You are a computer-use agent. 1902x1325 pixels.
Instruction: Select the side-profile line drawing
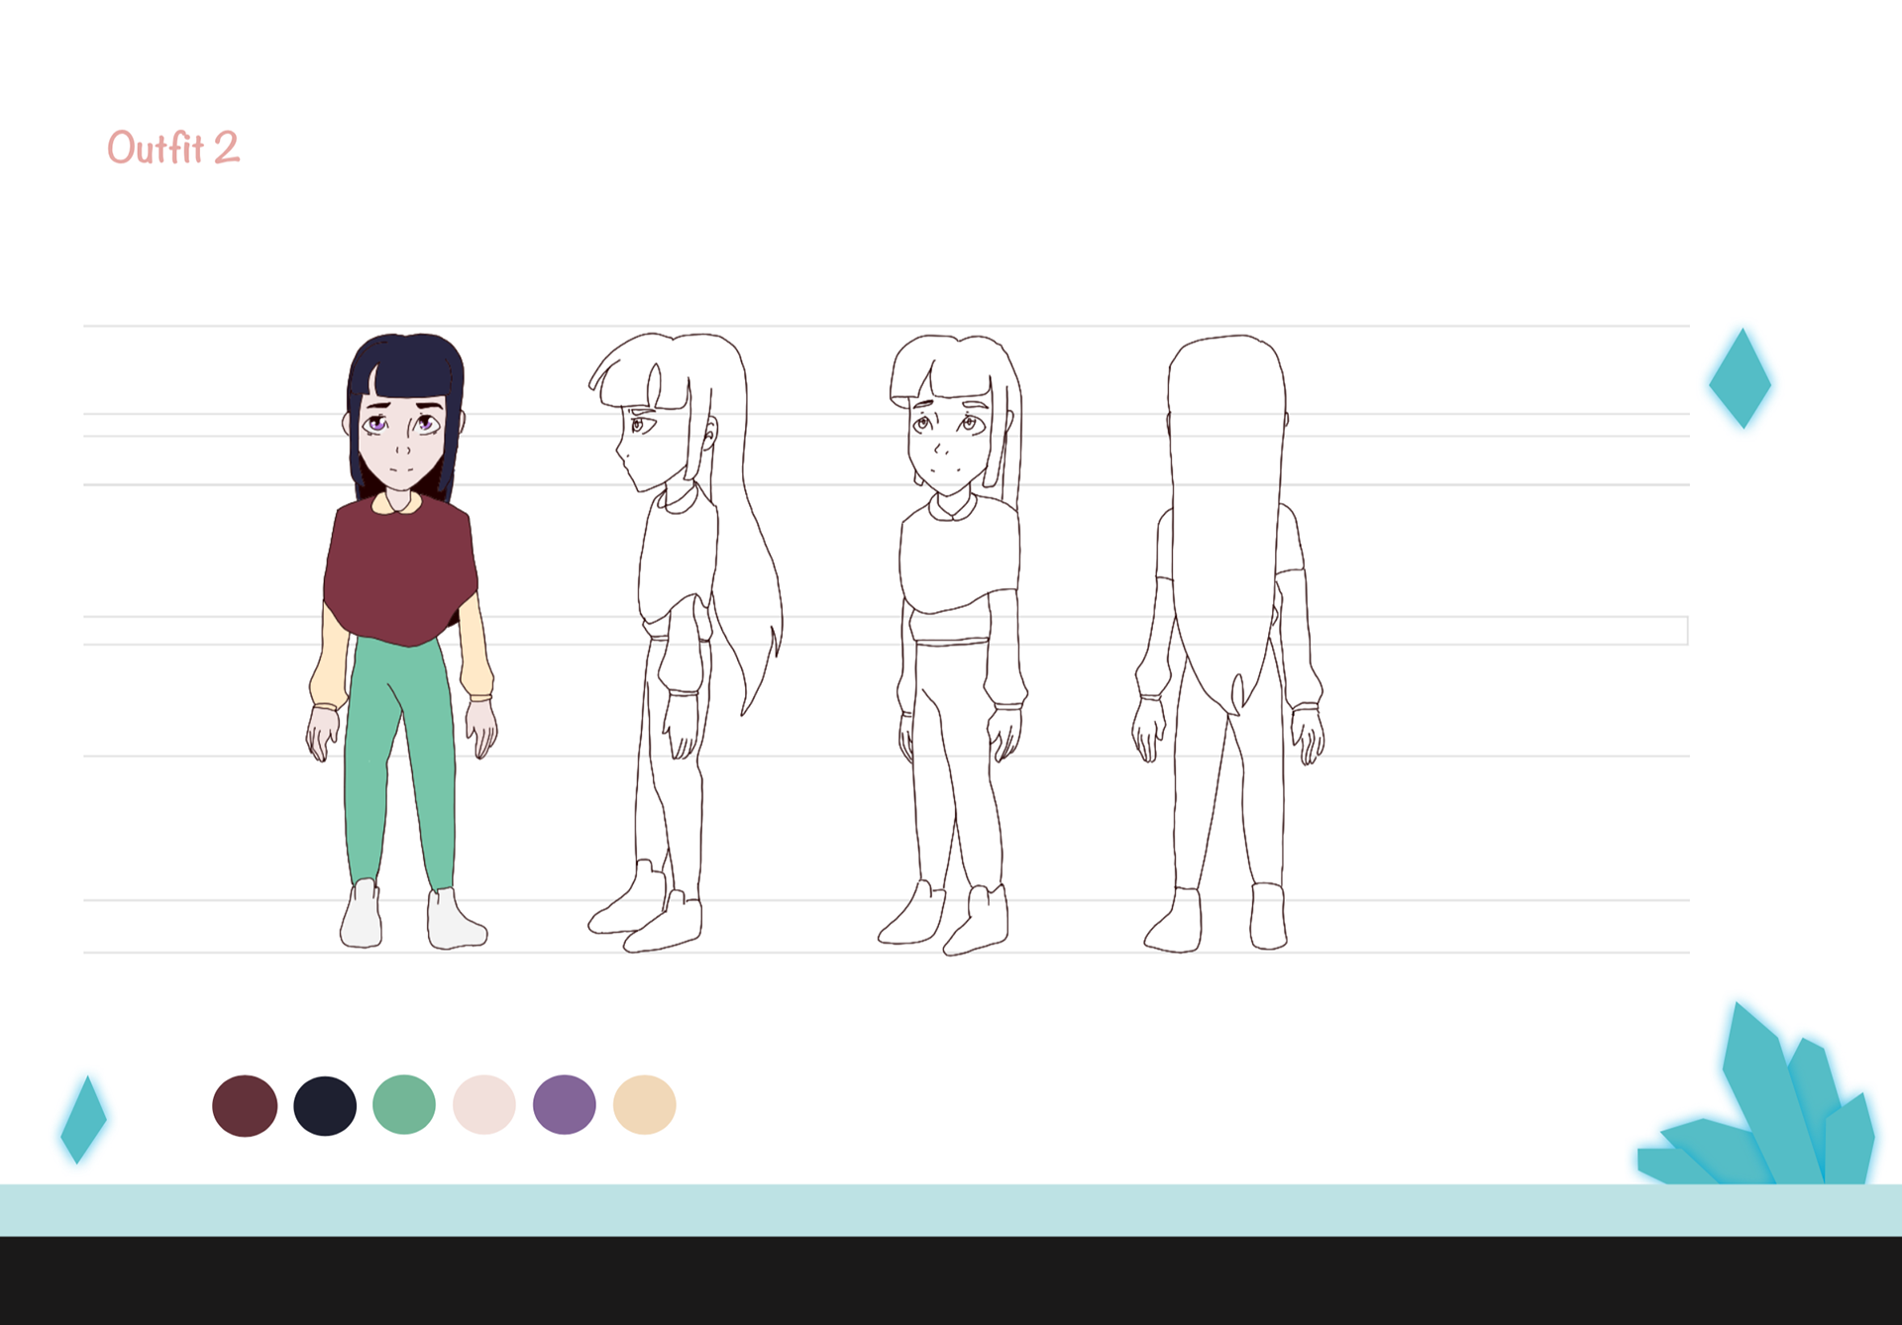point(686,643)
